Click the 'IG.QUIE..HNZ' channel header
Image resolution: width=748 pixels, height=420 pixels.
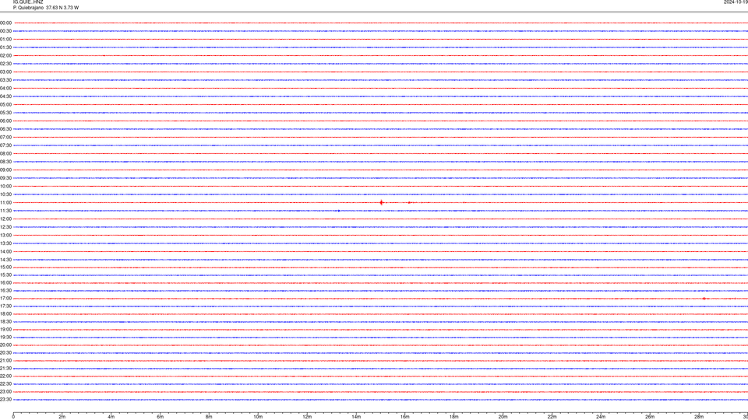[28, 2]
